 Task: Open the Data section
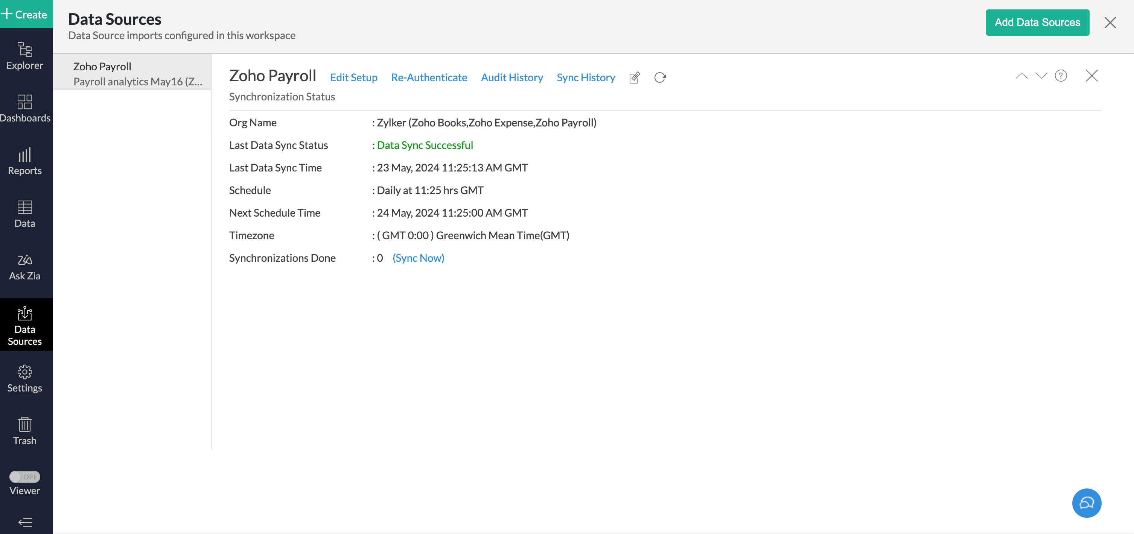25,214
